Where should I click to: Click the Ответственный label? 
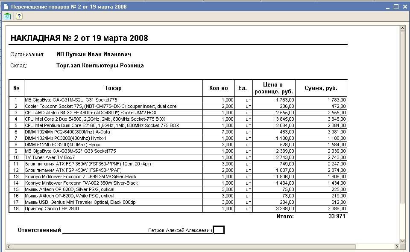click(39, 230)
